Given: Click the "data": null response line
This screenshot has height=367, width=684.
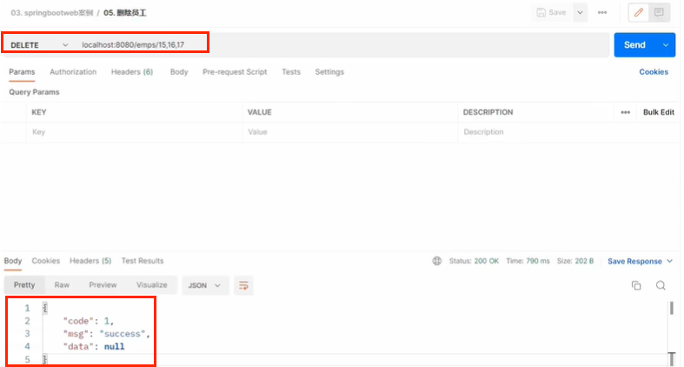Looking at the screenshot, I should pyautogui.click(x=94, y=346).
